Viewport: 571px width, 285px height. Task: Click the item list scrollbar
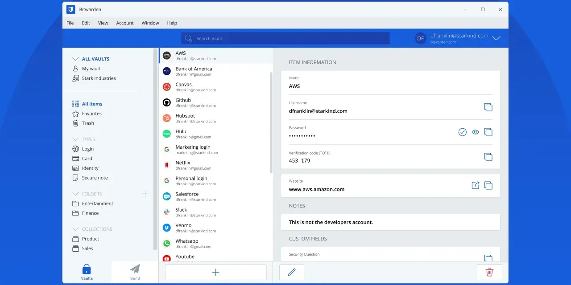coord(271,122)
